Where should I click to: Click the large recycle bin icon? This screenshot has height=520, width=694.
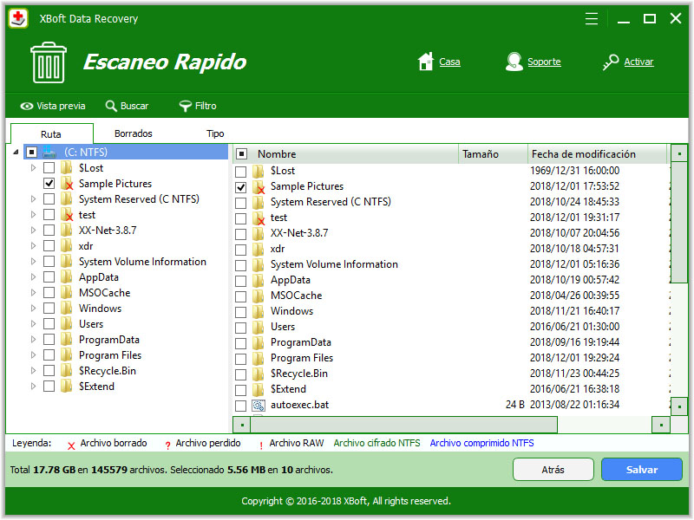(x=49, y=62)
